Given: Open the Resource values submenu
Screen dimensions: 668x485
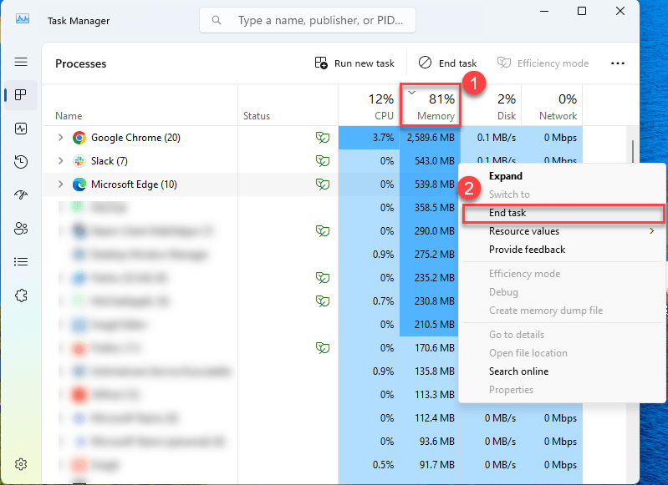Looking at the screenshot, I should click(524, 231).
